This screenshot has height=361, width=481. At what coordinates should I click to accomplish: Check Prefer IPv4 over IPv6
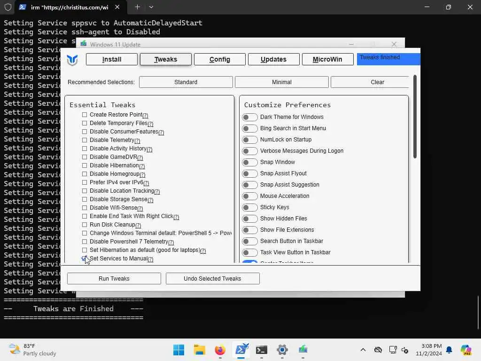tap(85, 182)
